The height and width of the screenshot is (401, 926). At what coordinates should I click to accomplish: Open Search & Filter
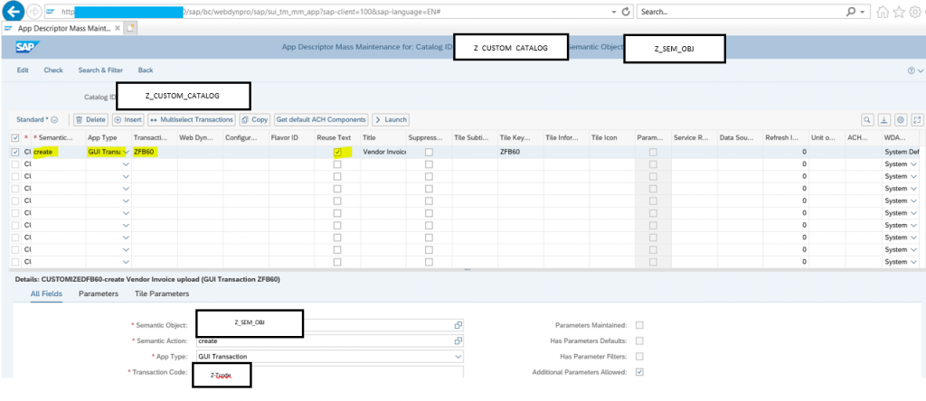(x=100, y=70)
